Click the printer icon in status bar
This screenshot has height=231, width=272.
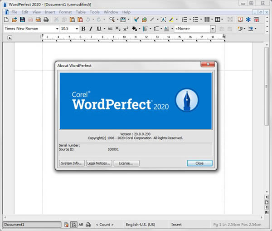[88, 224]
